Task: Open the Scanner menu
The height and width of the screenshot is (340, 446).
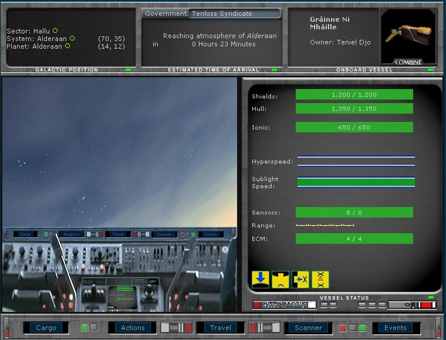Action: 308,328
